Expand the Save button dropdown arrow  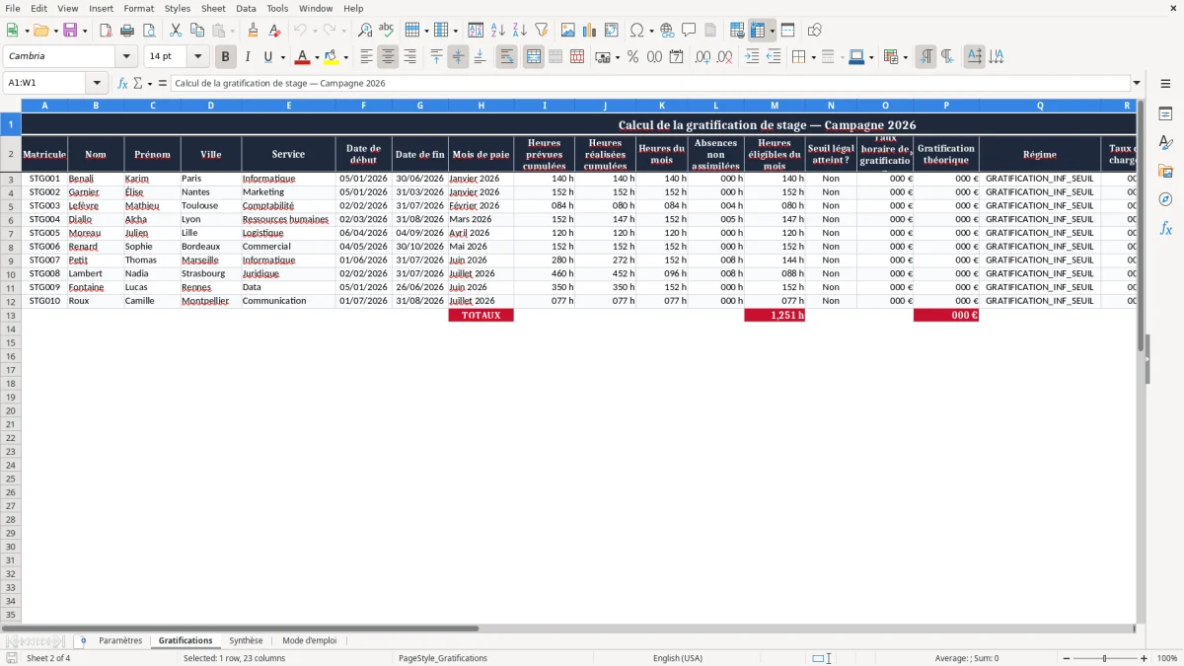pos(85,31)
